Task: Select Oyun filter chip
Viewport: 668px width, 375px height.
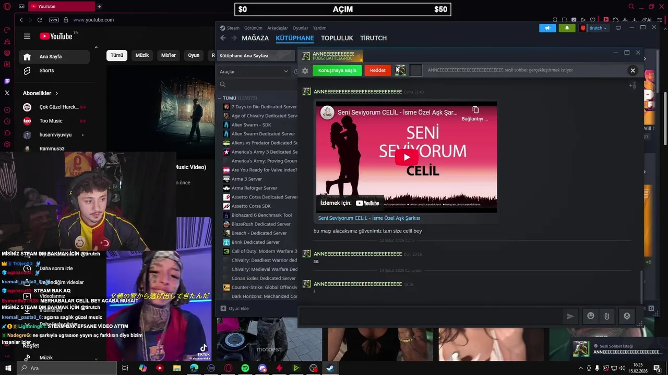Action: pos(194,55)
